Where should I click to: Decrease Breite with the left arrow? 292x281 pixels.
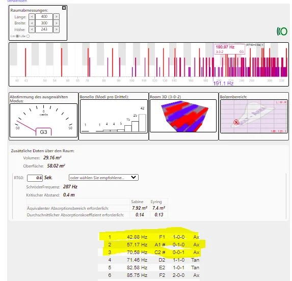32,23
